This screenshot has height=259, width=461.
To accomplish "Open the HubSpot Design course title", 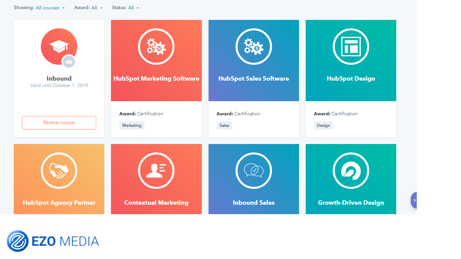I will [351, 79].
